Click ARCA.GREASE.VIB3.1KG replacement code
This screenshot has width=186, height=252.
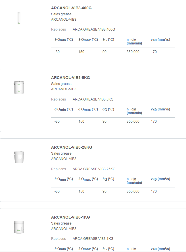pos(93,239)
